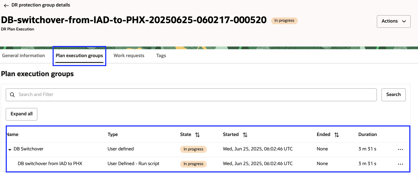Viewport: 418px width, 179px height.
Task: Click the back arrow to return to DR protection group details
Action: tap(6, 5)
